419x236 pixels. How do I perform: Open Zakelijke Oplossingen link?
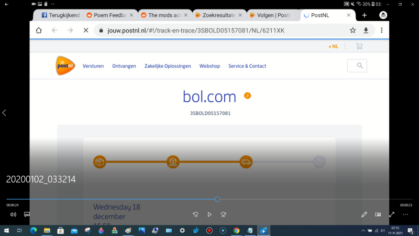click(x=168, y=66)
